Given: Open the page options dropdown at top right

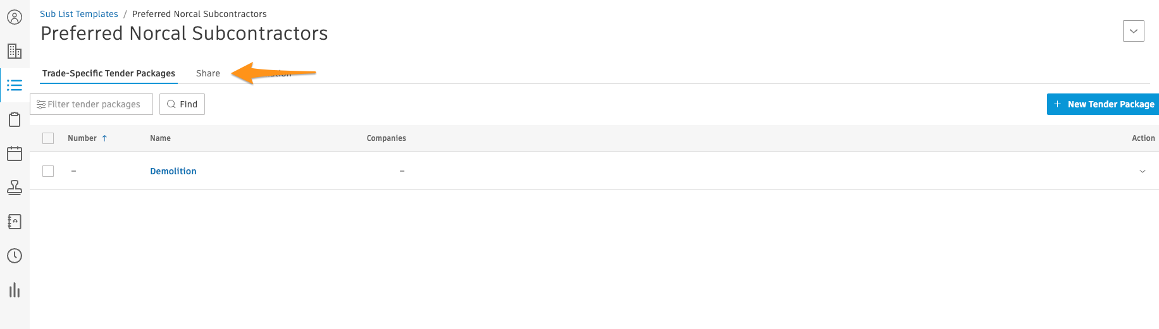Looking at the screenshot, I should click(x=1134, y=31).
